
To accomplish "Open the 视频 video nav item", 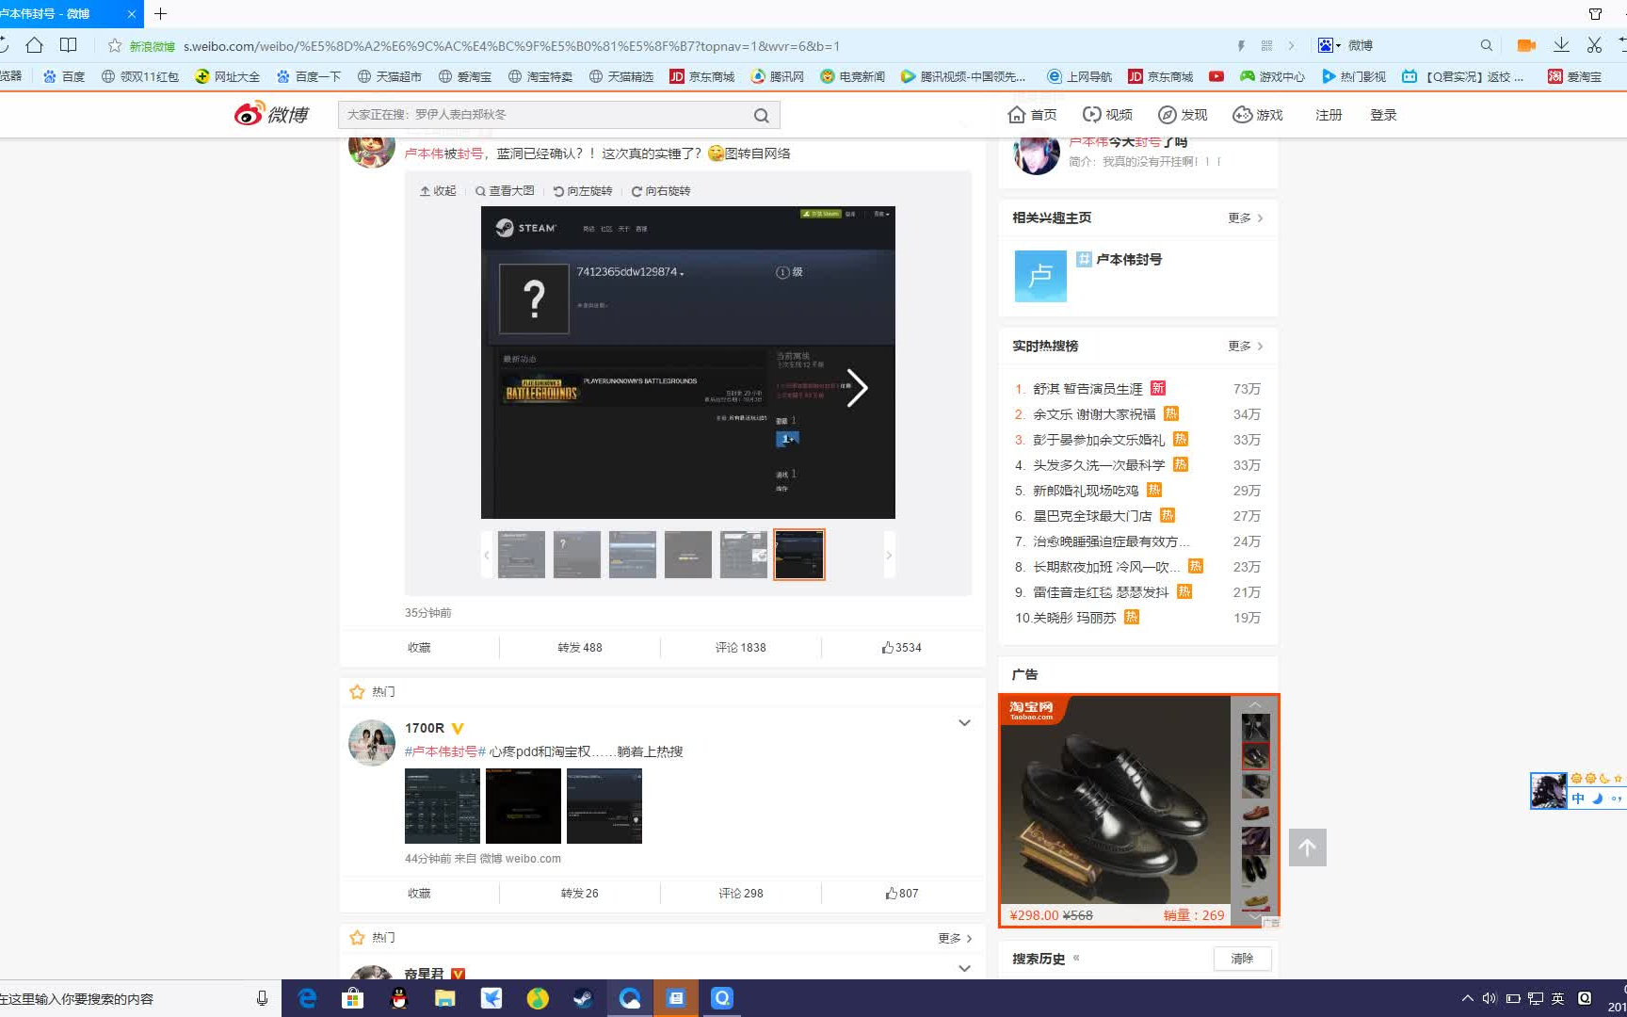I will click(1107, 115).
